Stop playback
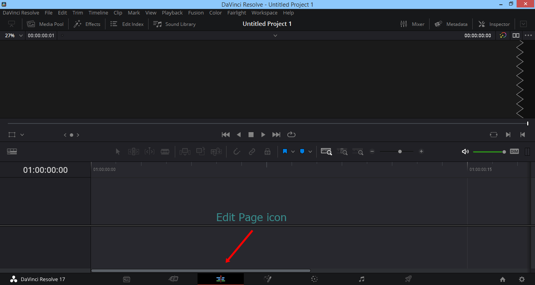Screen dimensions: 535x285 point(251,134)
